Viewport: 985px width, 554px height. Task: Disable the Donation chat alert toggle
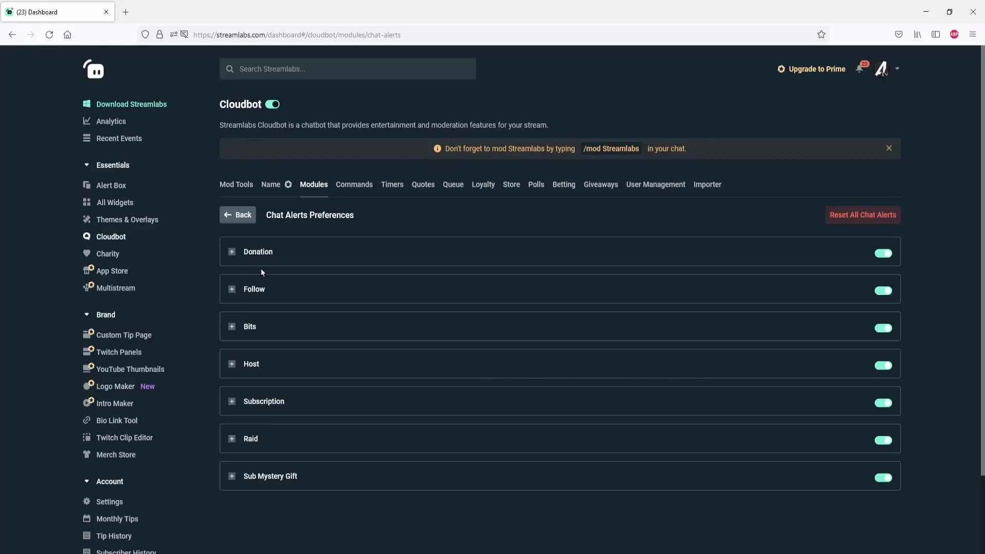pos(883,253)
